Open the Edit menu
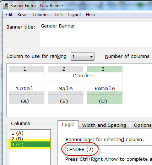This screenshot has width=152, height=165. [9, 15]
